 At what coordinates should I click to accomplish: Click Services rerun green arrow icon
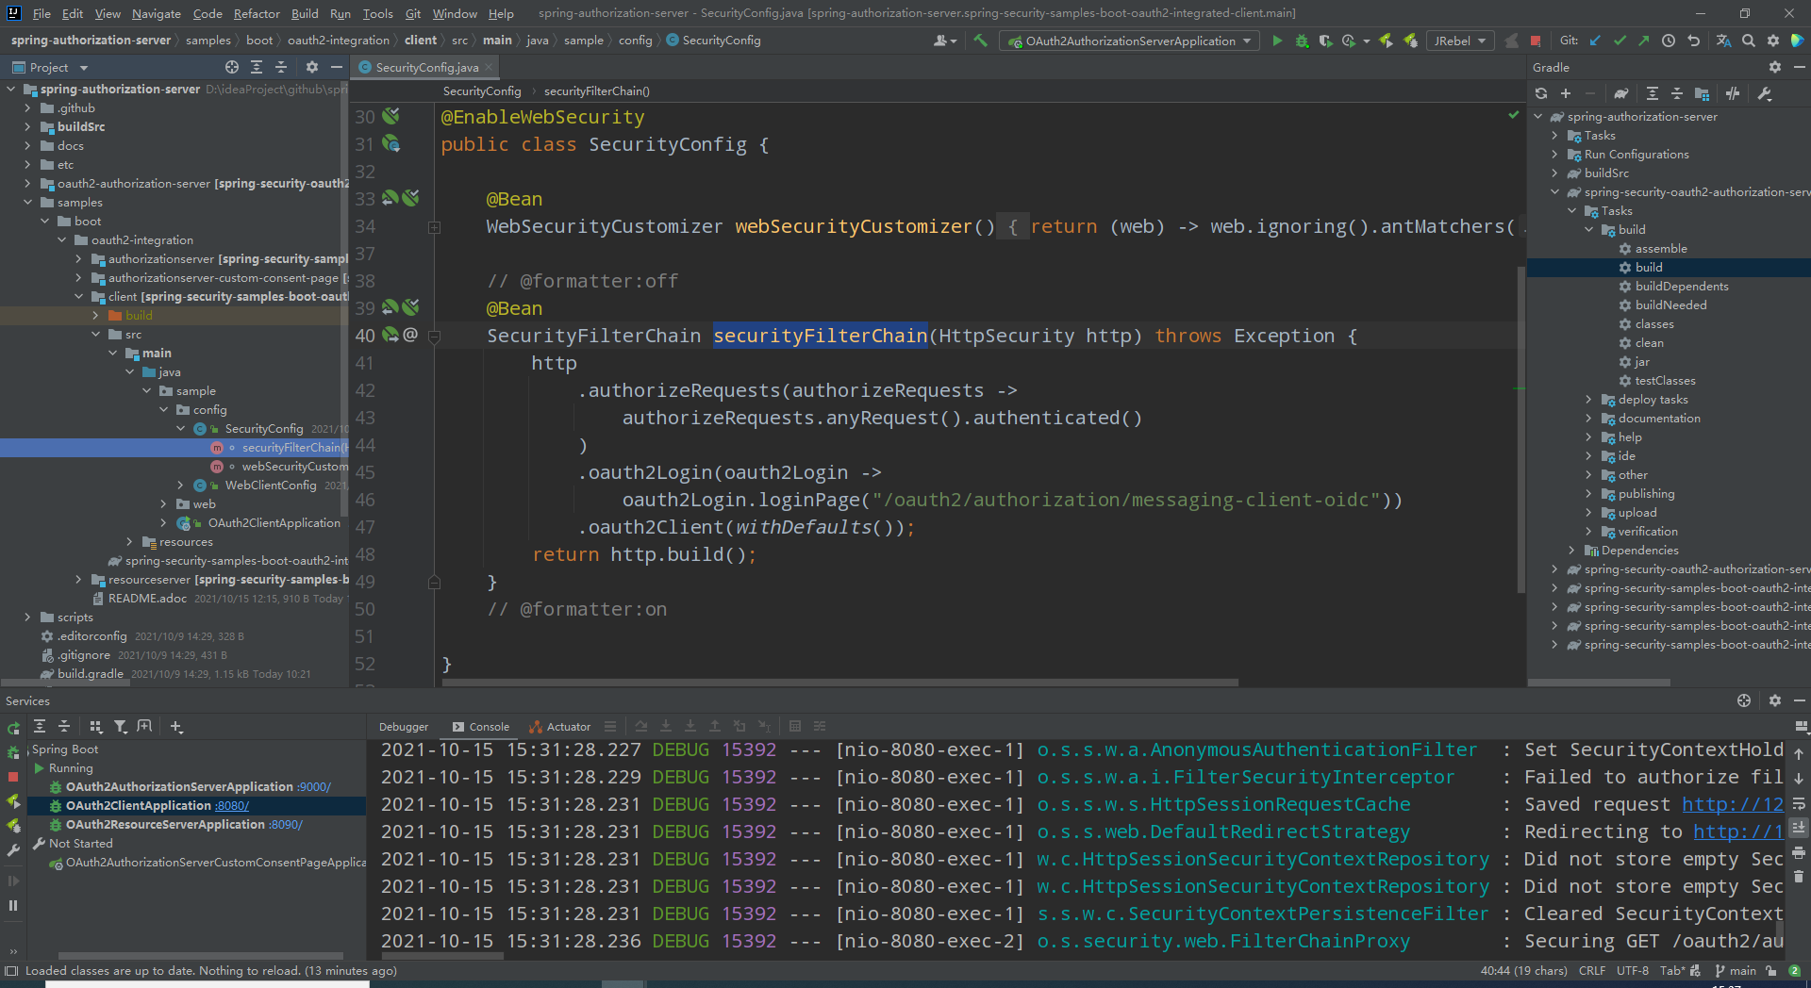click(13, 728)
